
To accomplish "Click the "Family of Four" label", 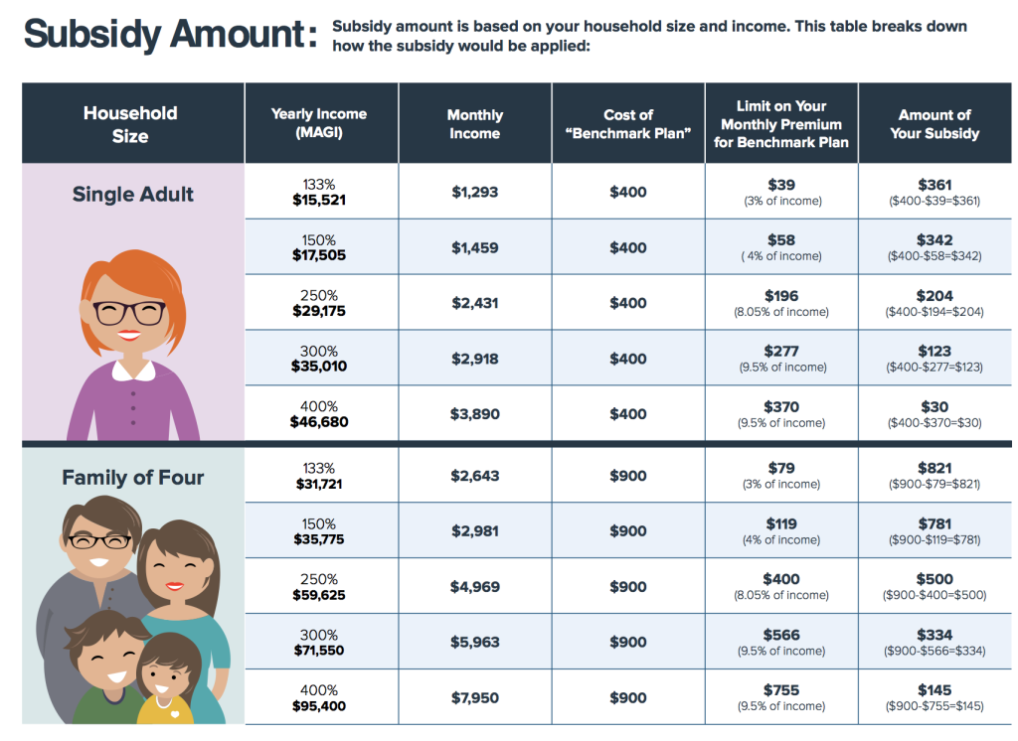I will [133, 478].
